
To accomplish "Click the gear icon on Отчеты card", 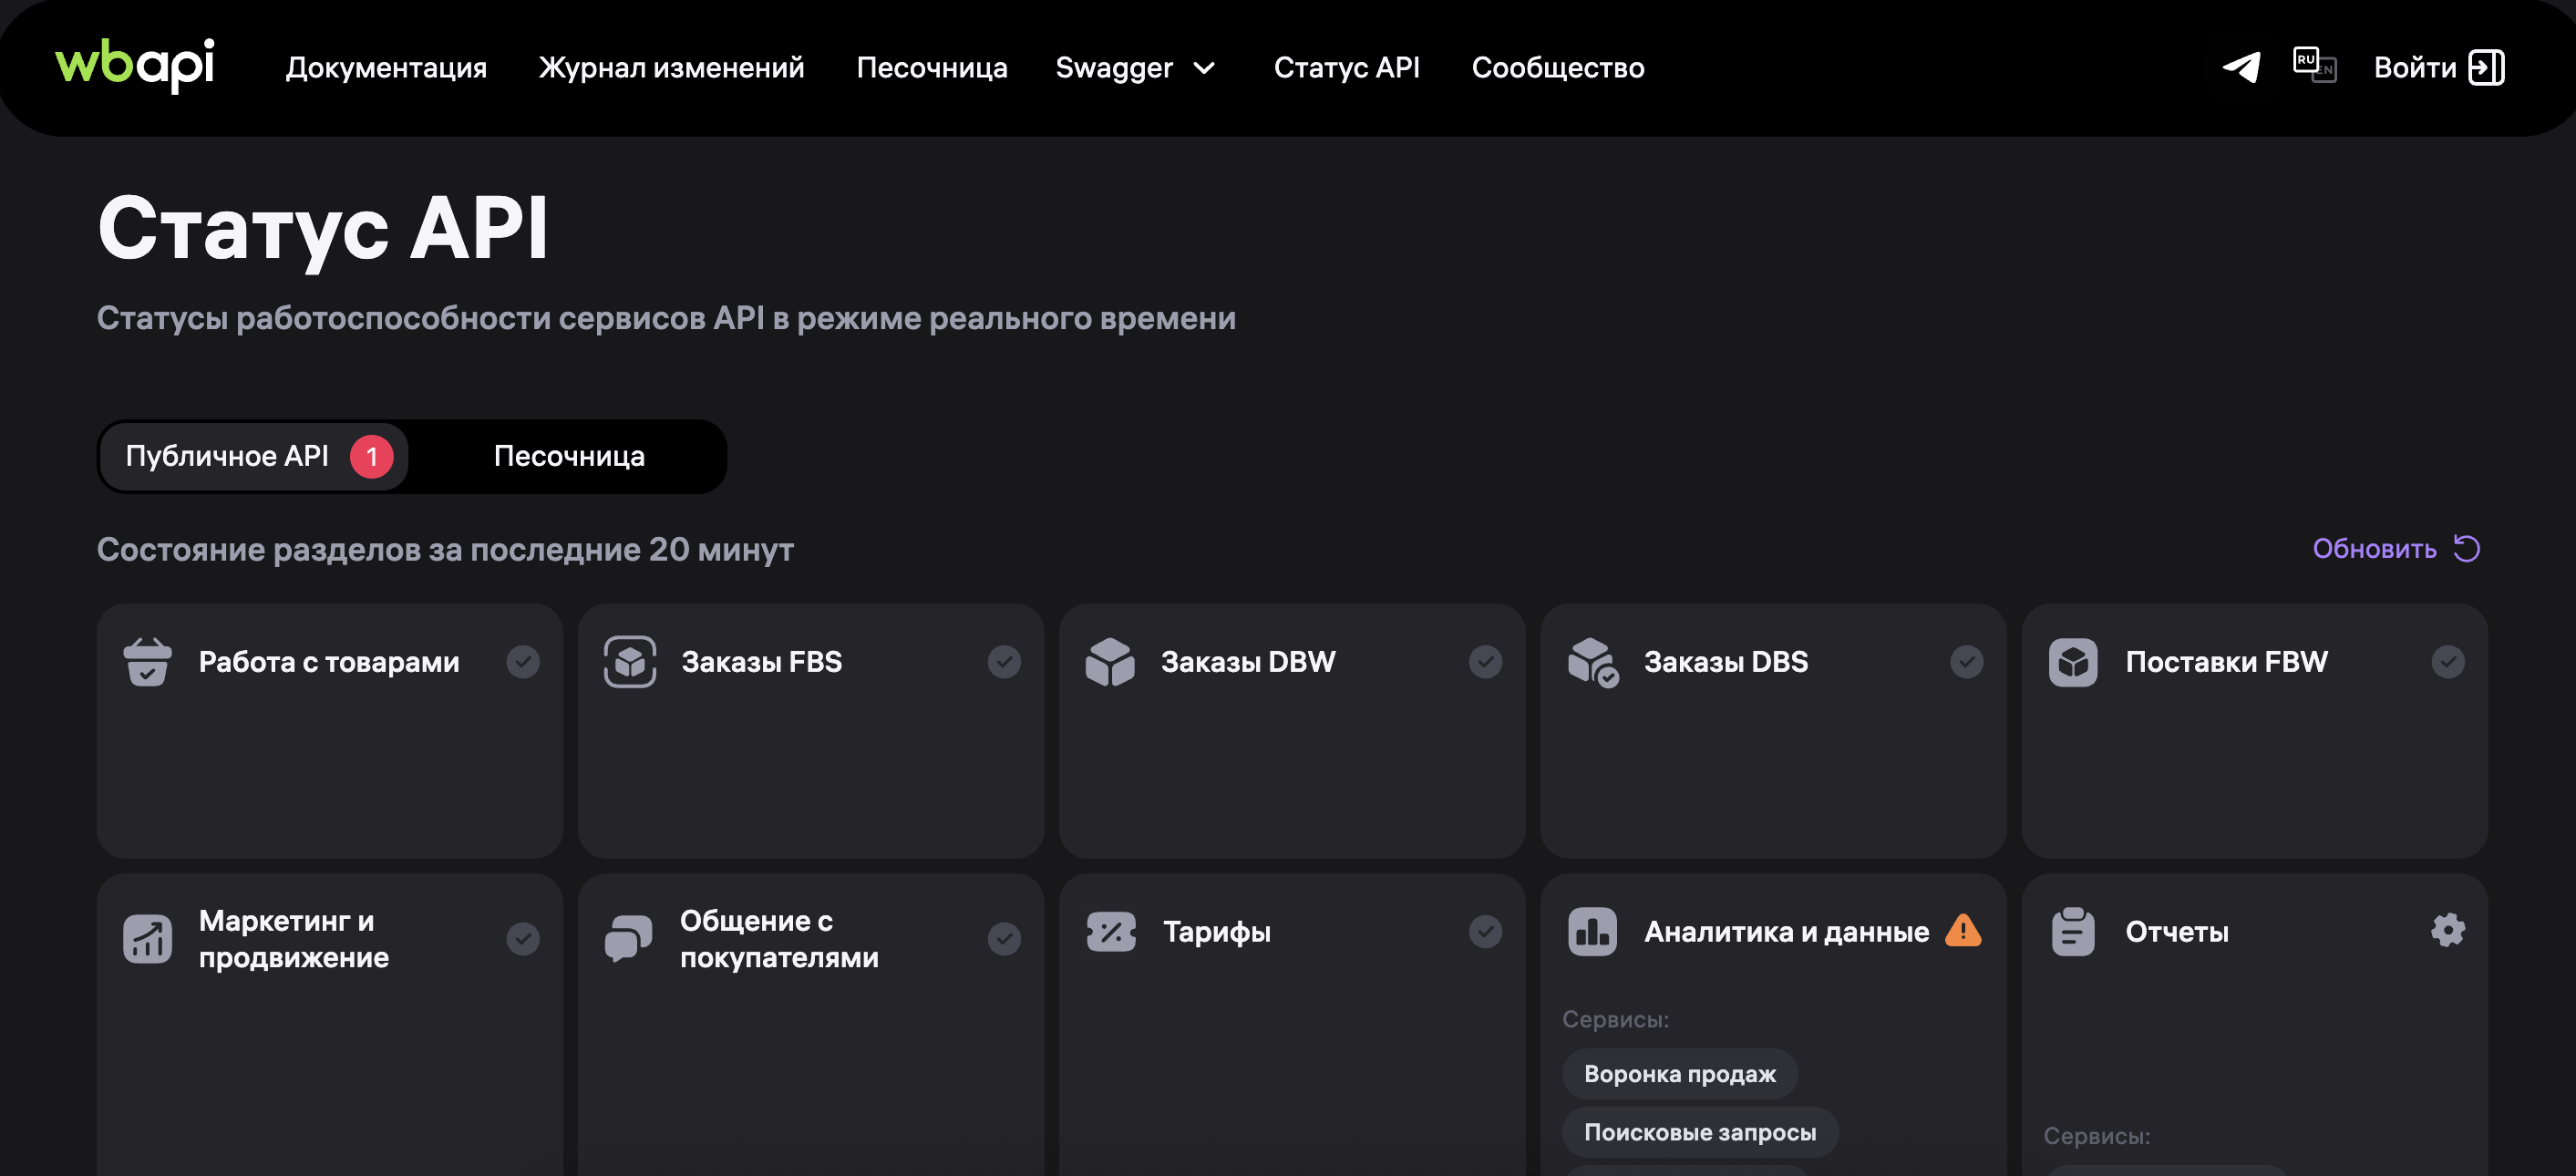I will tap(2447, 930).
